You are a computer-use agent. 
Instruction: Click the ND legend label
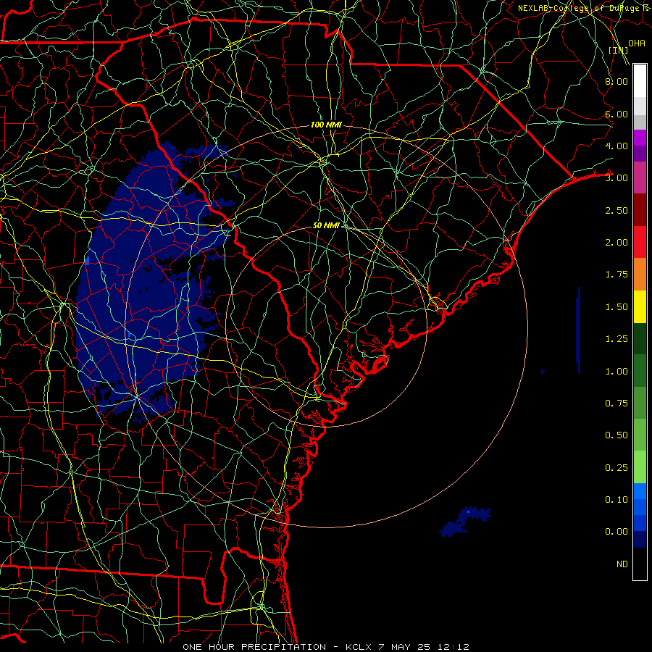(622, 564)
